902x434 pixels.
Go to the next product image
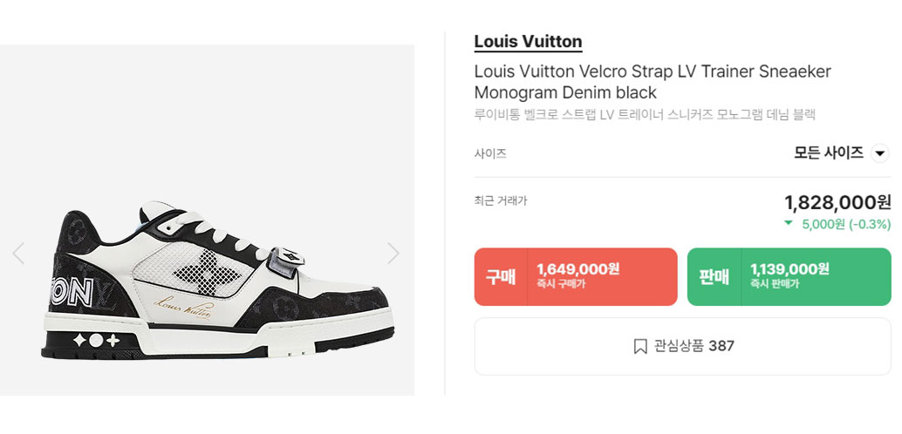click(x=393, y=254)
